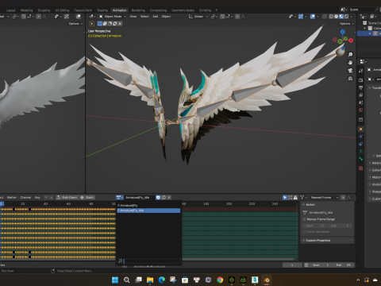
Task: Click the browse action icon beside Armature|Fly_Idle
Action: tap(120, 197)
